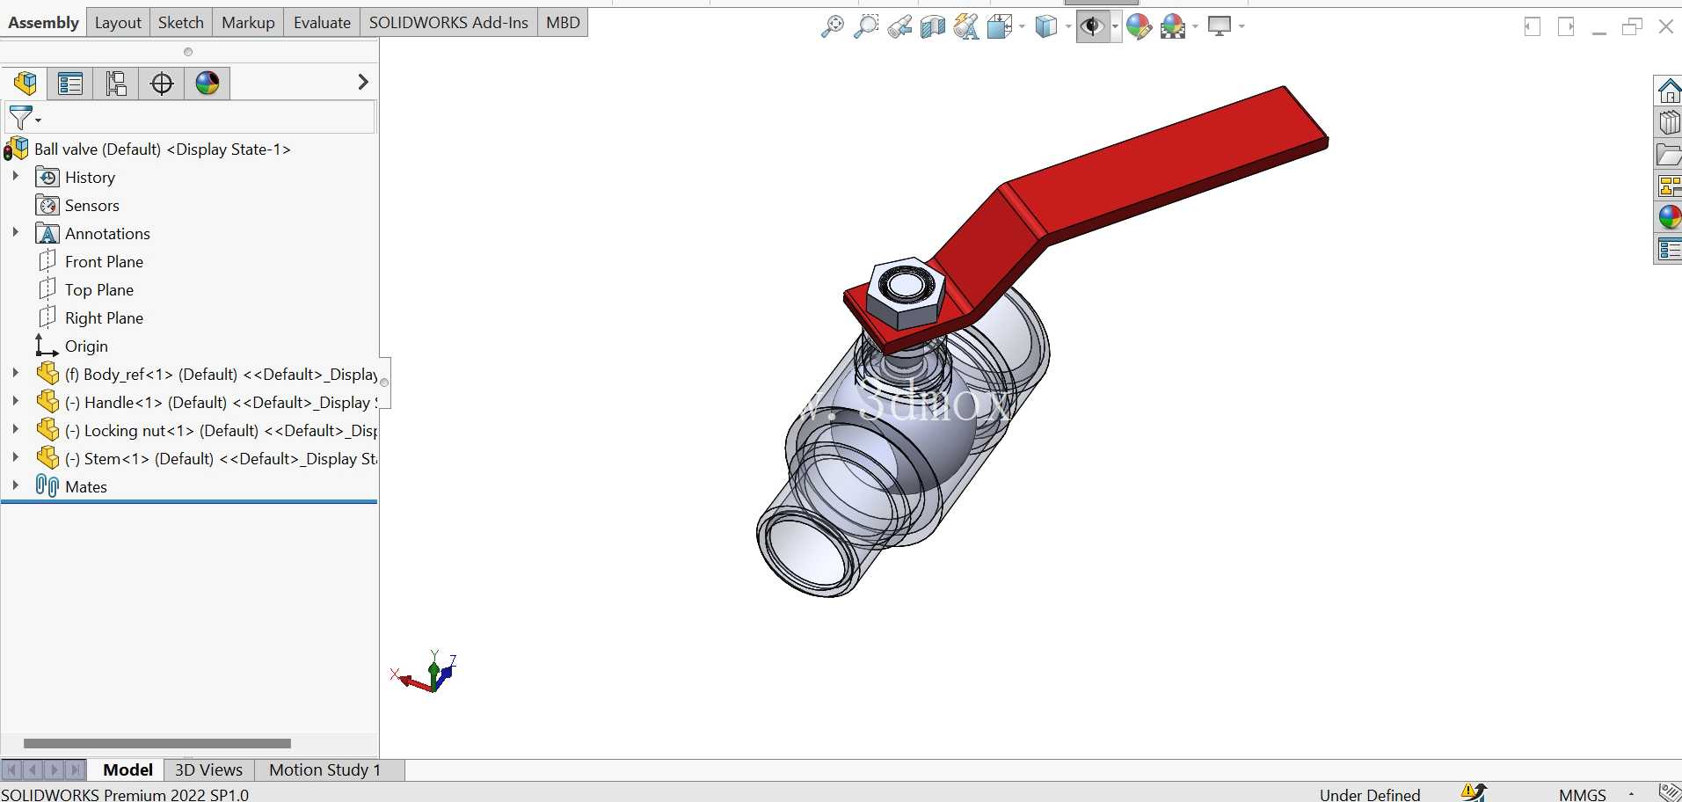
Task: Switch to the 3D Views tab
Action: 208,769
